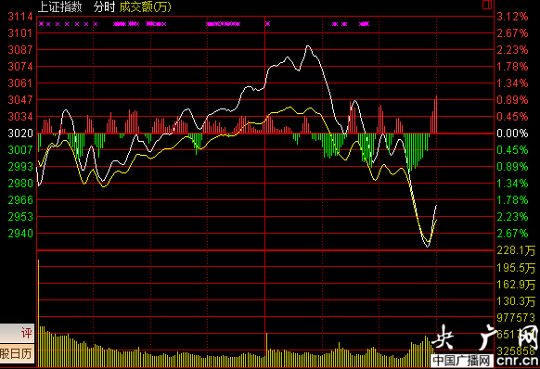Click the tall opening volume bar
540x369 pixels.
pyautogui.click(x=38, y=313)
